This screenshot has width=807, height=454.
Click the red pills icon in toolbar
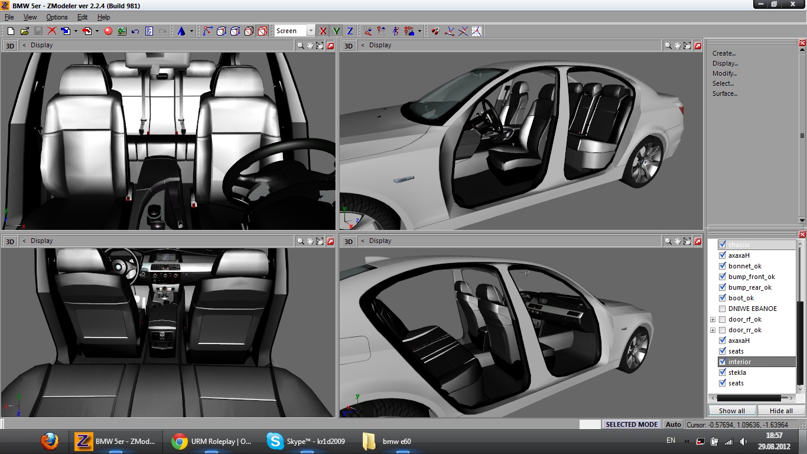pos(435,31)
